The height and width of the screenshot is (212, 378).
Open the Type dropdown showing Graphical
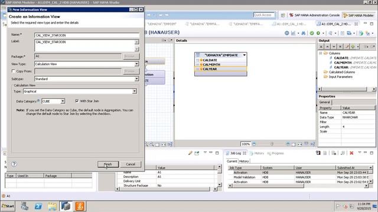click(134, 91)
